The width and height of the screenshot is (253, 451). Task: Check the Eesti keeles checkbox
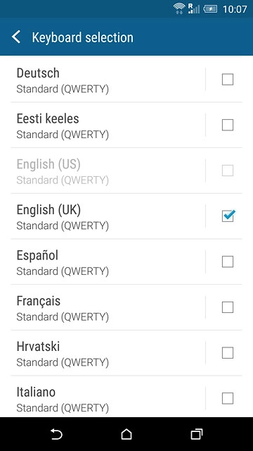pos(228,125)
